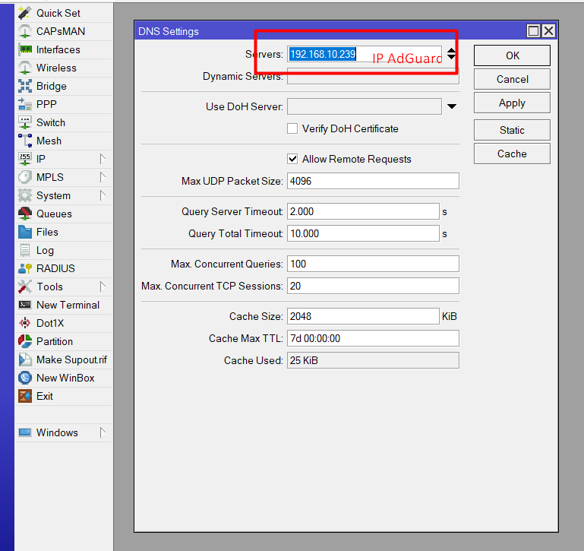Remove server entry with Servers down arrow
The height and width of the screenshot is (551, 584).
451,57
